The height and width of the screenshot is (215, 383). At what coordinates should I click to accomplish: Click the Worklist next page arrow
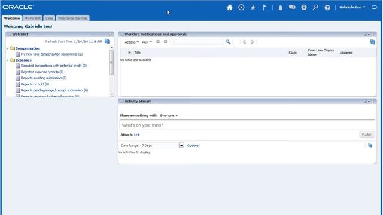pos(253,42)
